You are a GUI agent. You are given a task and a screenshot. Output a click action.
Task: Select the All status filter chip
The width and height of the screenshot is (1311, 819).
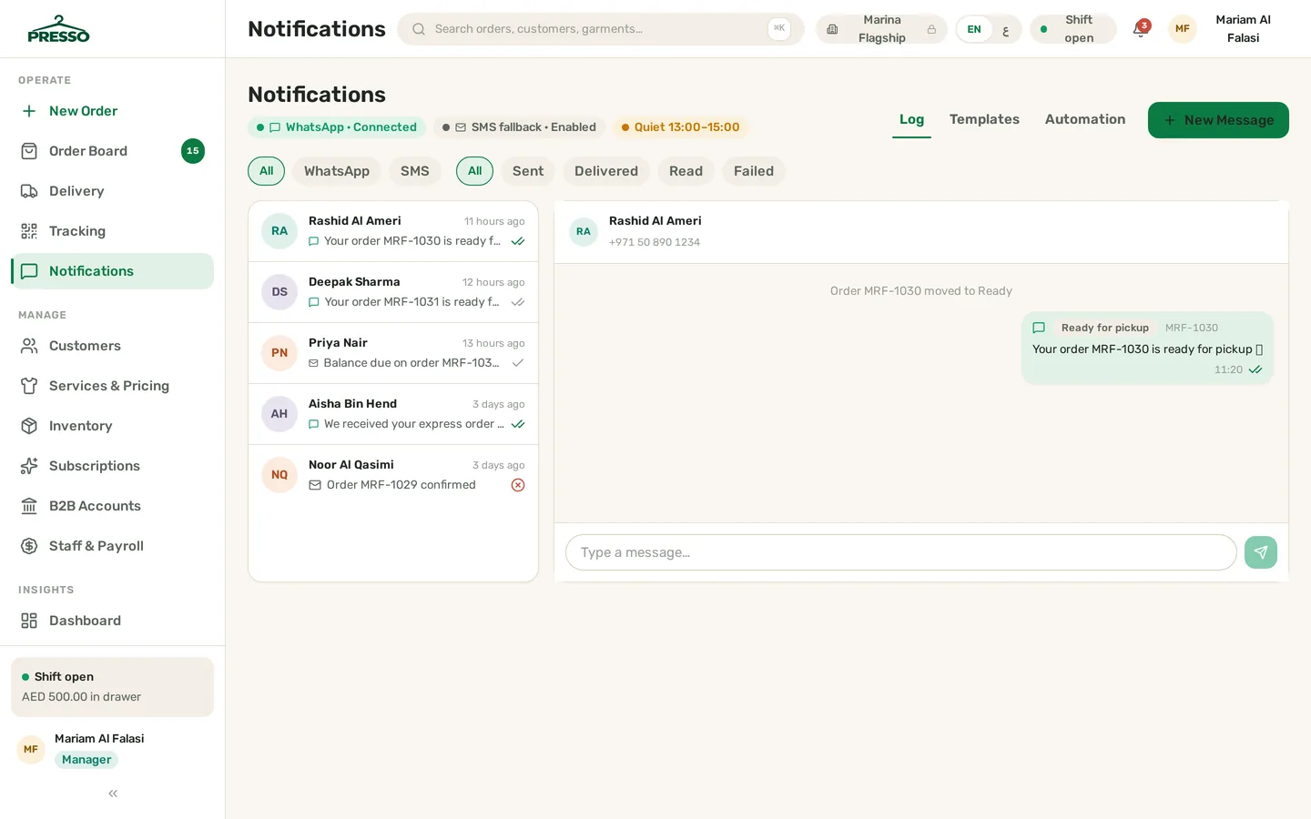[x=474, y=171]
